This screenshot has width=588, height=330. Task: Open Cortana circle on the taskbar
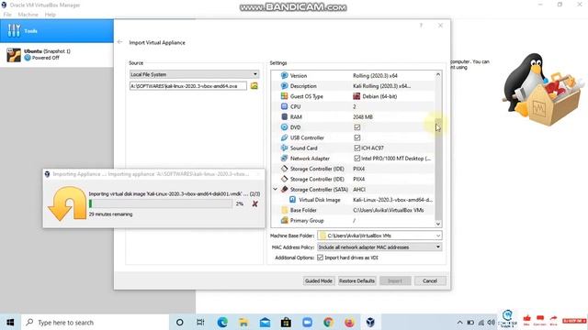pyautogui.click(x=180, y=322)
